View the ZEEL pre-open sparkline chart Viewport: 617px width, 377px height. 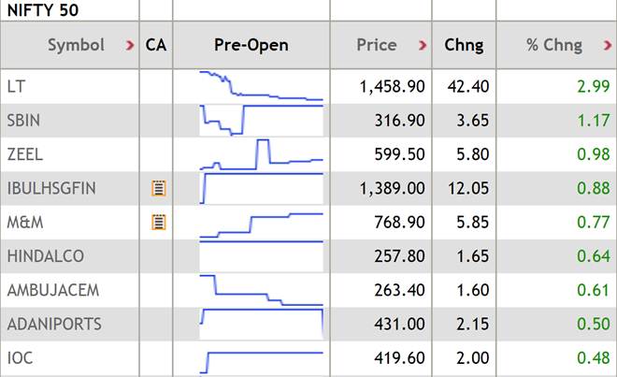(x=261, y=154)
